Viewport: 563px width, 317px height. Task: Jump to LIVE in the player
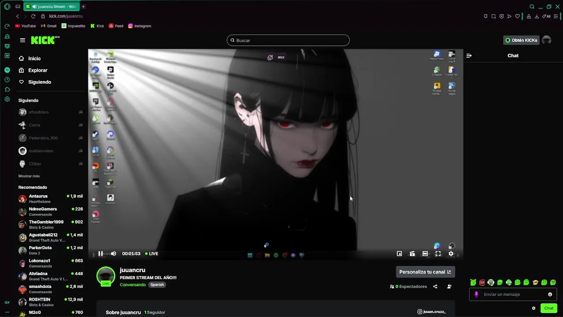point(152,254)
